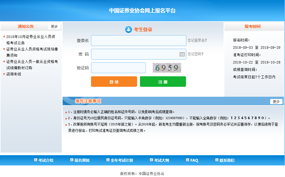Click inside the 登录名 input field
The width and height of the screenshot is (285, 177).
point(139,41)
